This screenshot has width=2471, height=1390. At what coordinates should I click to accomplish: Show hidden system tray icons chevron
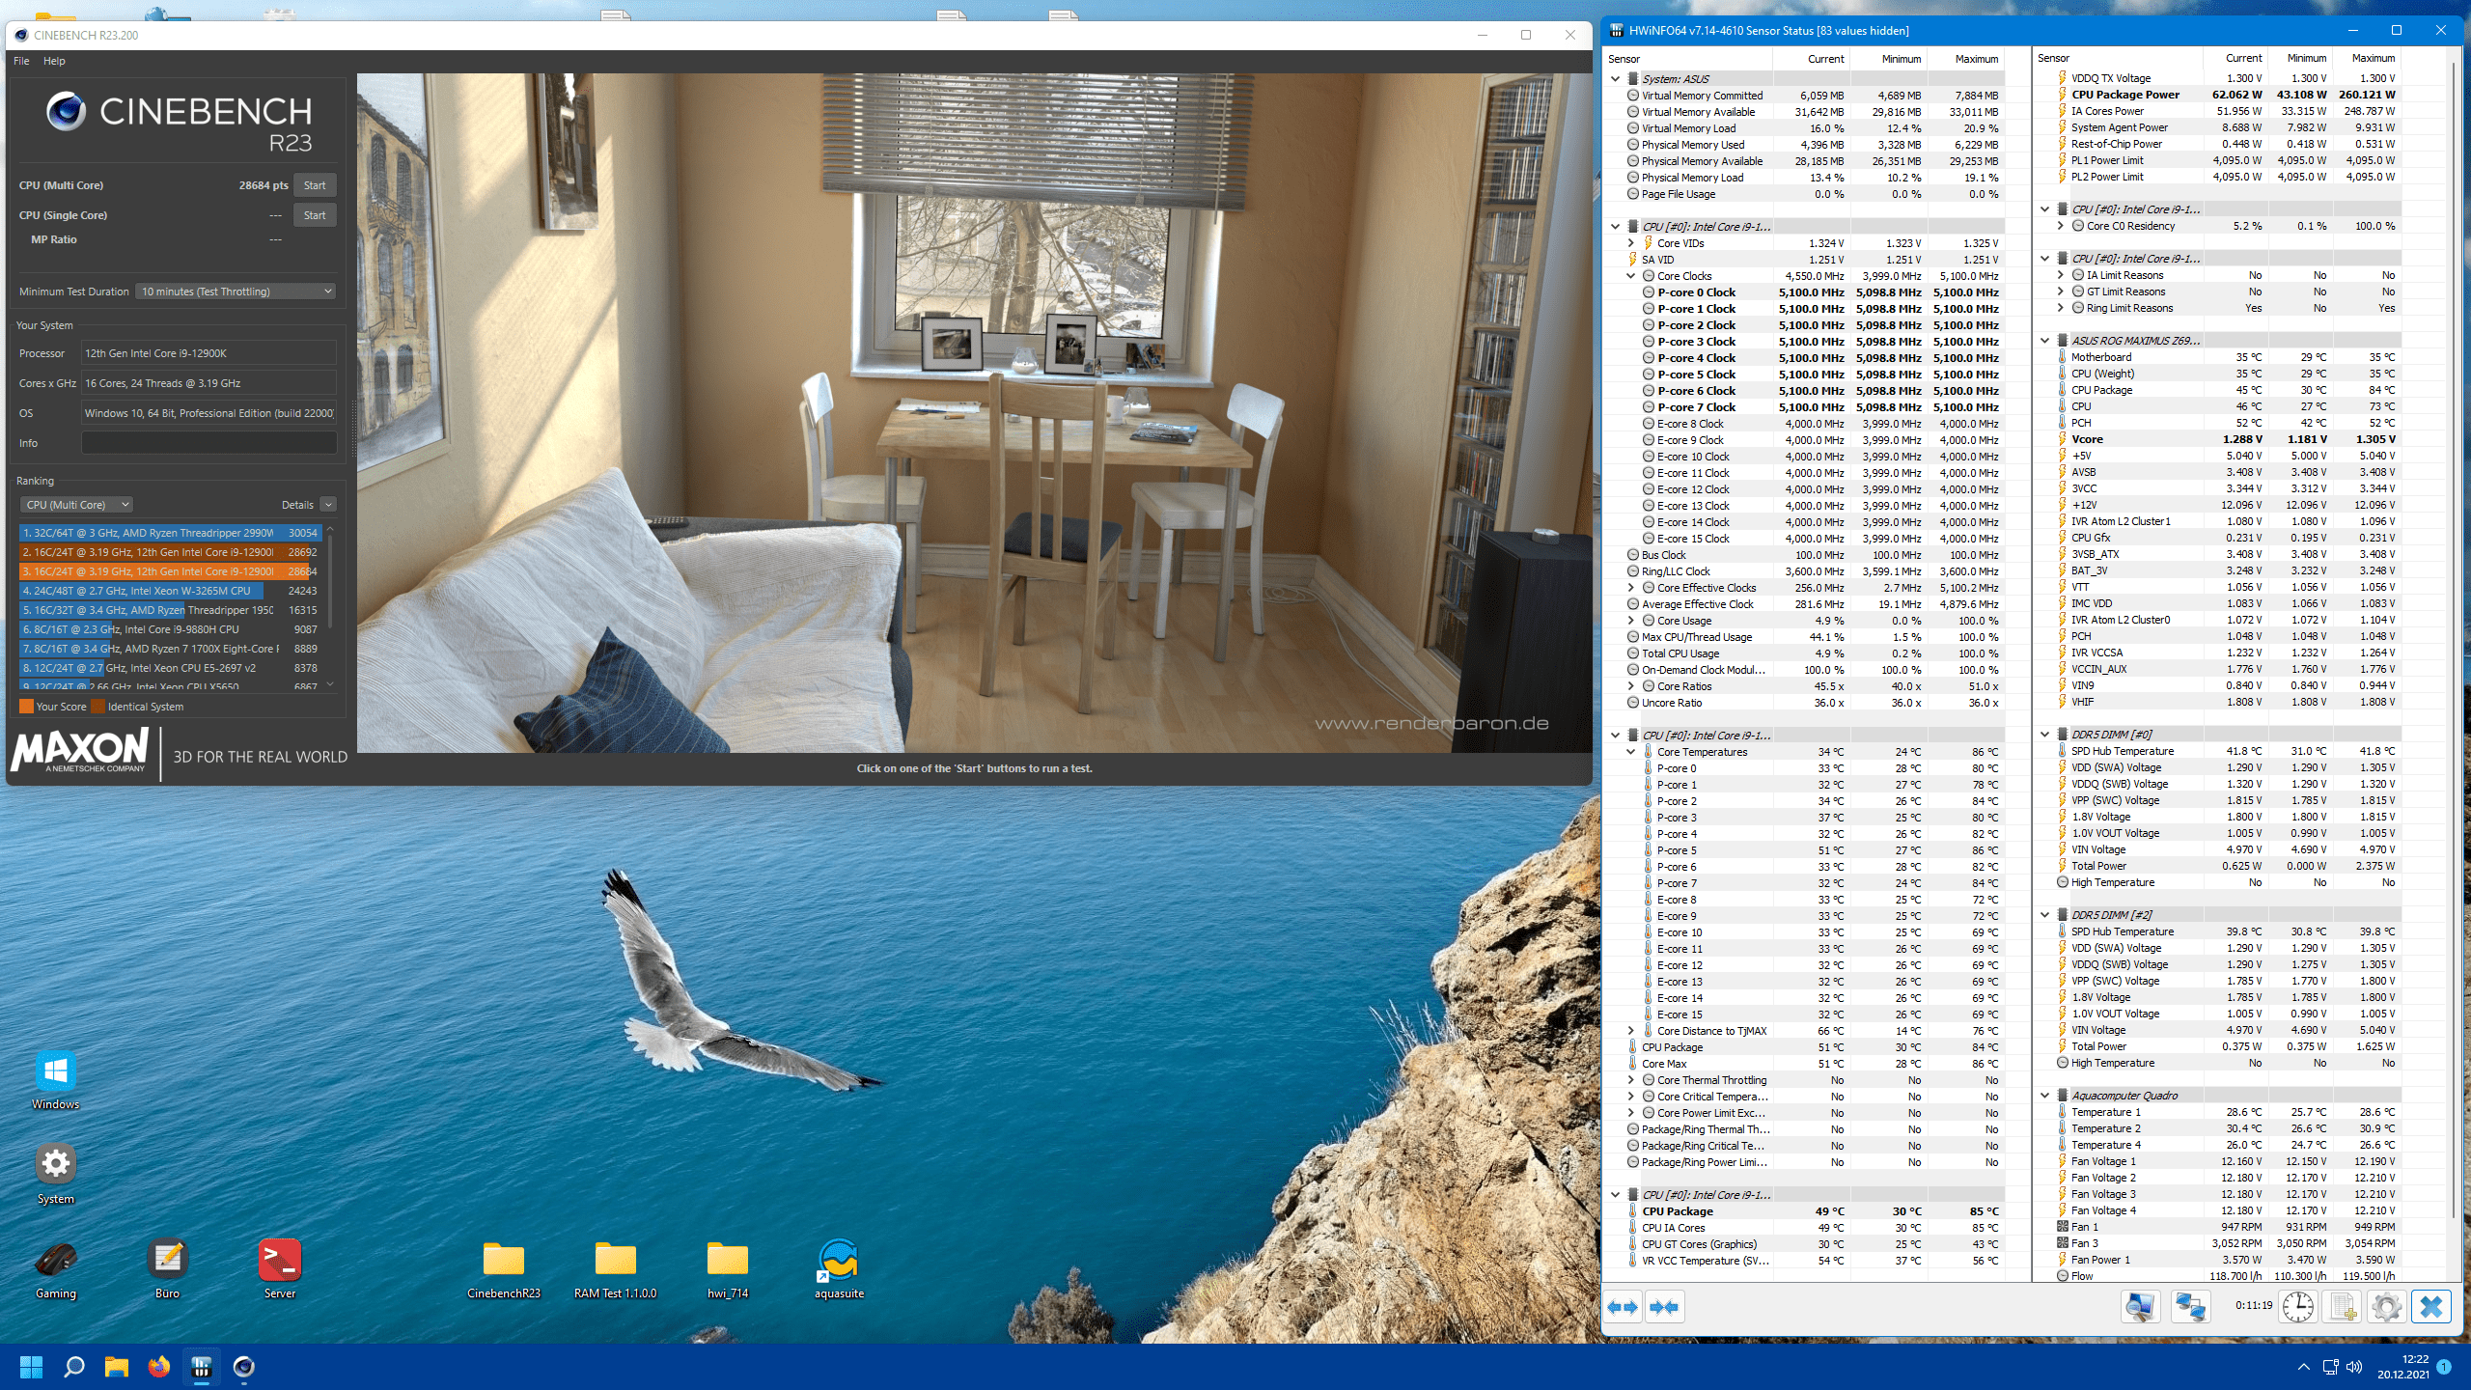2303,1367
